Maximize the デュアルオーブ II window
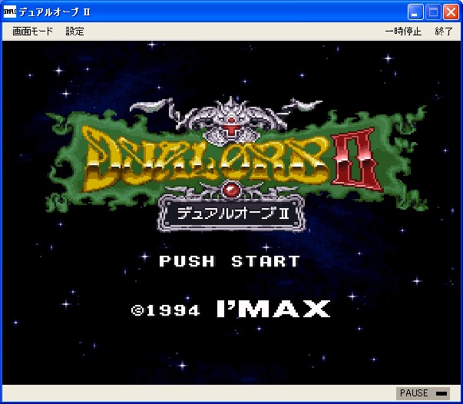This screenshot has height=404, width=463. 433,12
